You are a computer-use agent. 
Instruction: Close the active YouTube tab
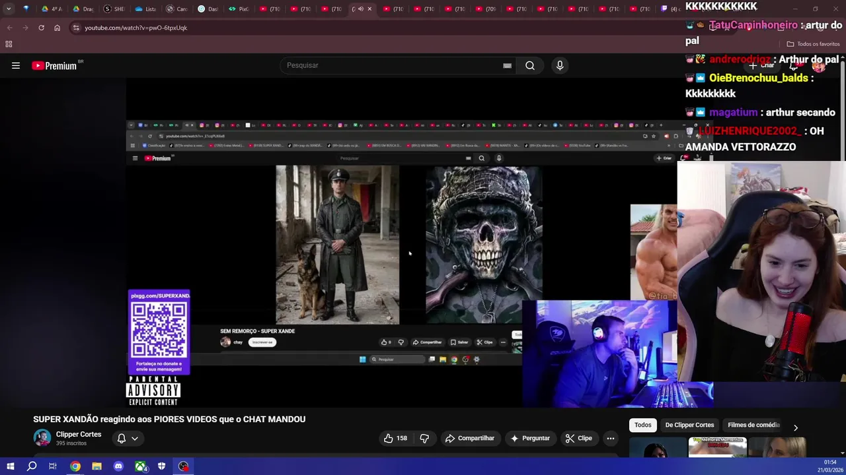point(369,9)
